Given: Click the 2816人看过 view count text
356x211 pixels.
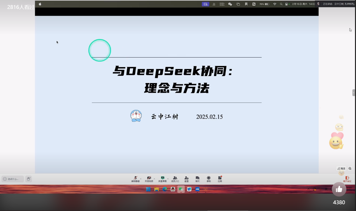Looking at the screenshot, I should pyautogui.click(x=20, y=7).
